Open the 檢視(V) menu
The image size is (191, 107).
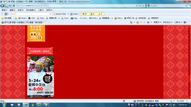point(21,10)
